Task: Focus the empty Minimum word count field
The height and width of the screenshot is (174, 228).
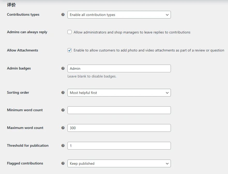Action: [x=119, y=110]
